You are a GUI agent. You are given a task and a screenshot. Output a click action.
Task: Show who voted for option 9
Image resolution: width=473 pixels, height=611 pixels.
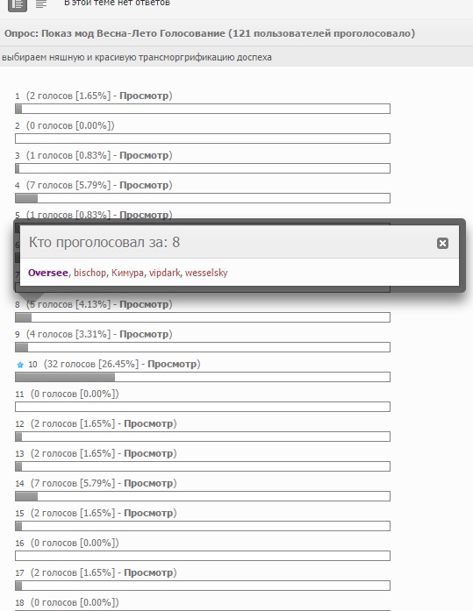(144, 334)
